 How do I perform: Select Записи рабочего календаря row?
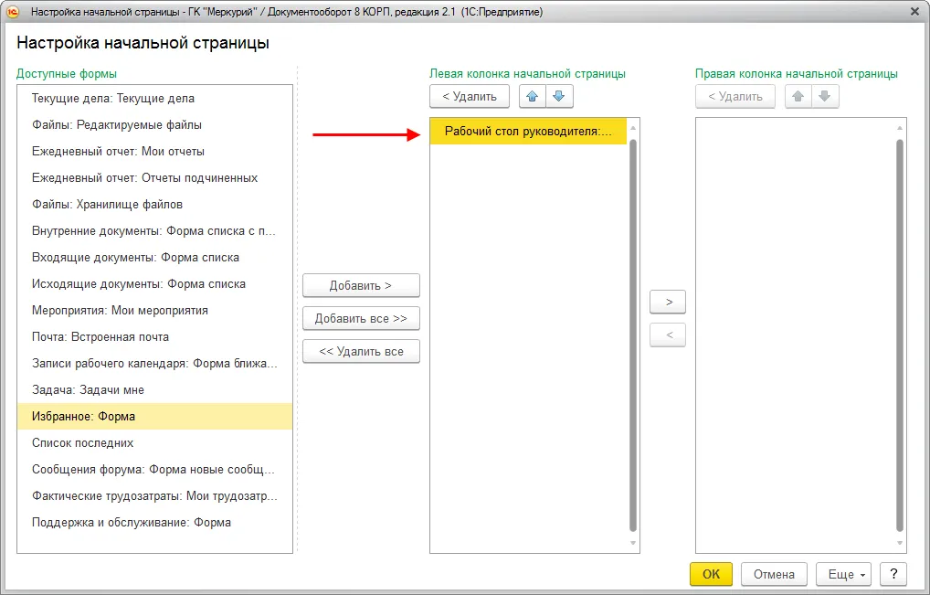(154, 363)
